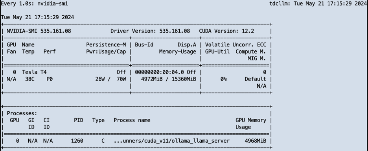Click the 38C temperature value
The image size is (368, 151).
[30, 79]
